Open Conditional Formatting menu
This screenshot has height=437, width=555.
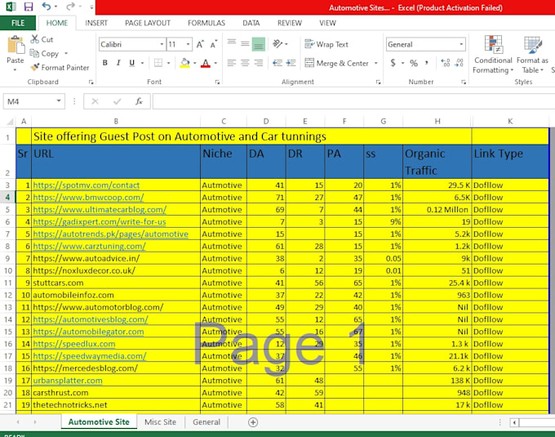(x=493, y=54)
